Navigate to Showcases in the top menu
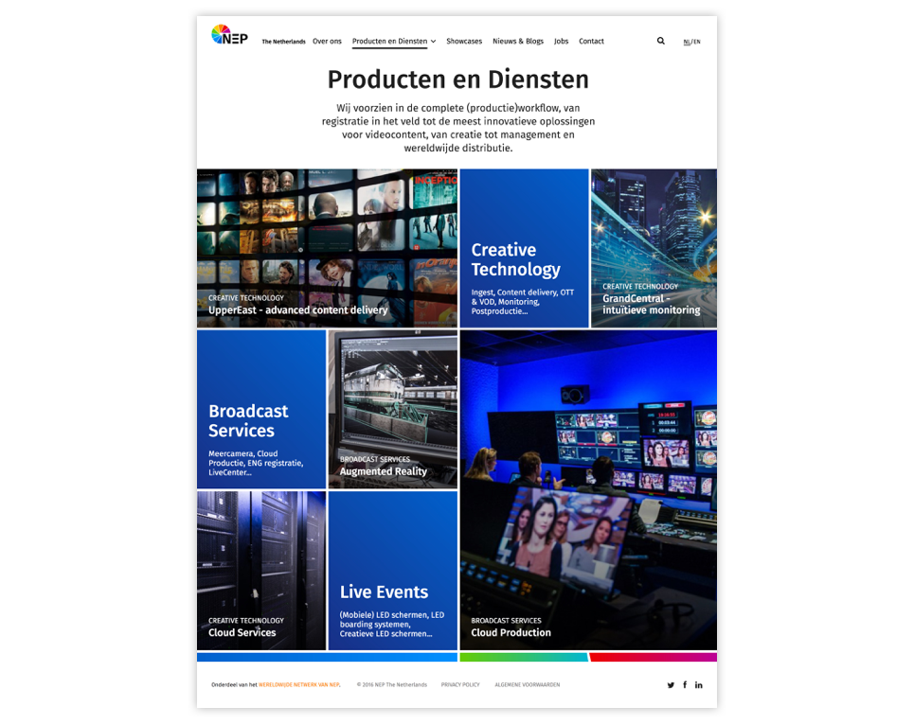This screenshot has height=725, width=914. coord(464,42)
